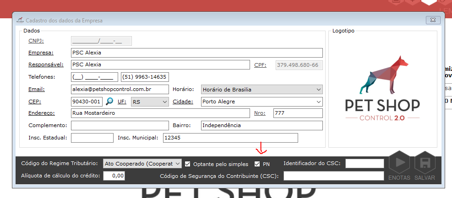Click the CPF label link
452x198 pixels.
tap(260, 65)
